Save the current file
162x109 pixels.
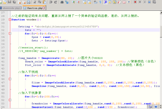pyautogui.click(x=9, y=2)
